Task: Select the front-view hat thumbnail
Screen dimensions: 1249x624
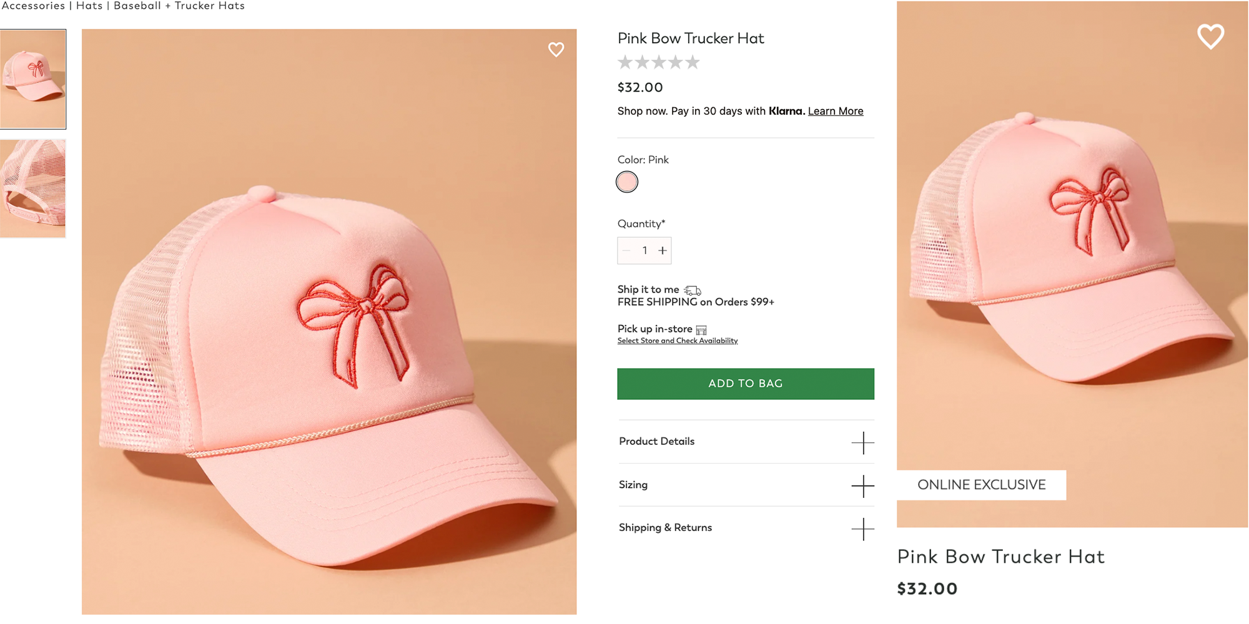Action: [33, 79]
